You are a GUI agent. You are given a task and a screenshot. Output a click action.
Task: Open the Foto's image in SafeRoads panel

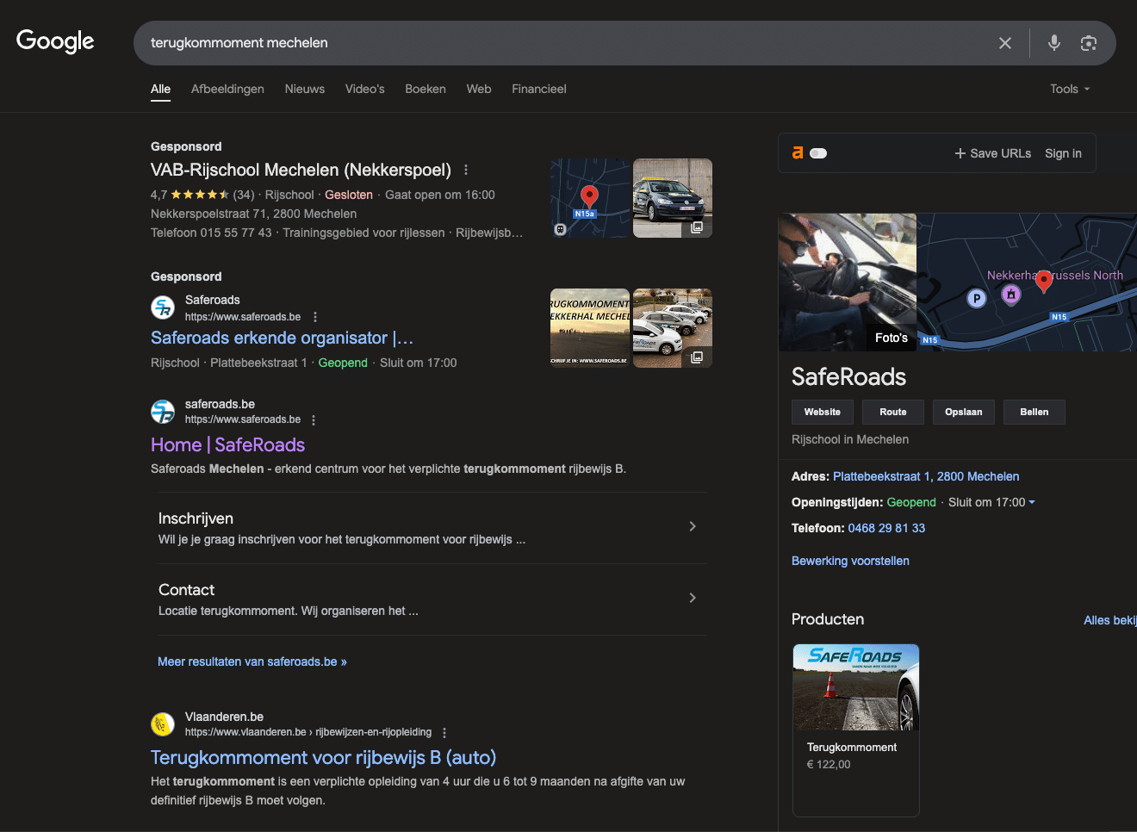point(848,283)
